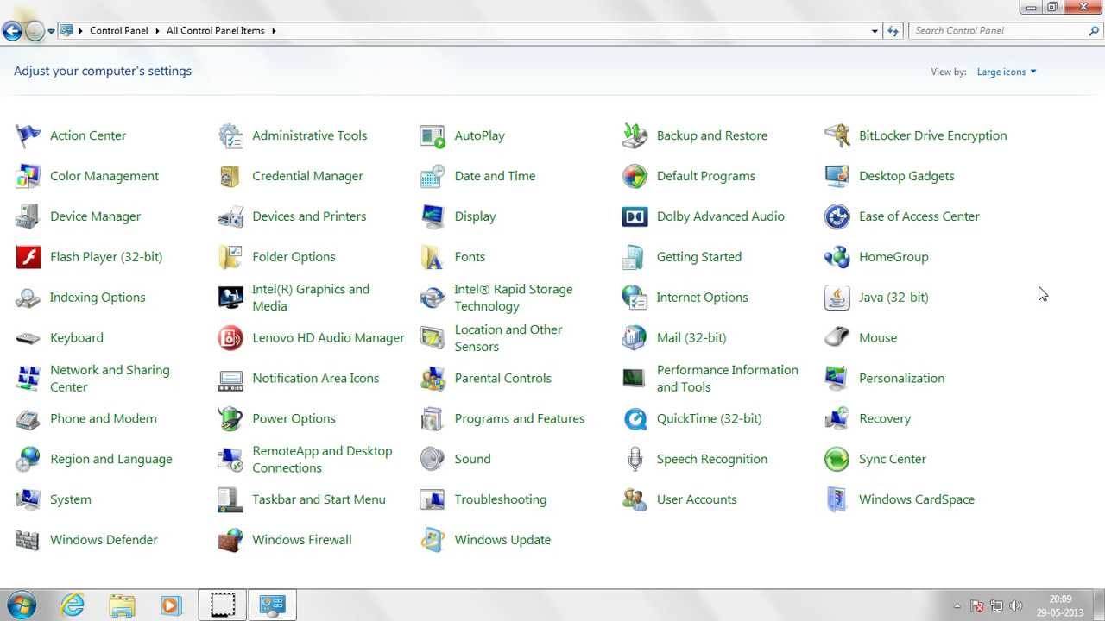Expand the Control Panel breadcrumb arrow
The width and height of the screenshot is (1105, 621).
[158, 31]
